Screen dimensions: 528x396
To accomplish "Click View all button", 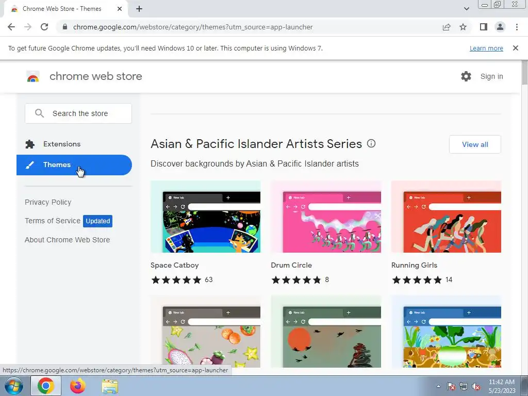I will (x=475, y=144).
